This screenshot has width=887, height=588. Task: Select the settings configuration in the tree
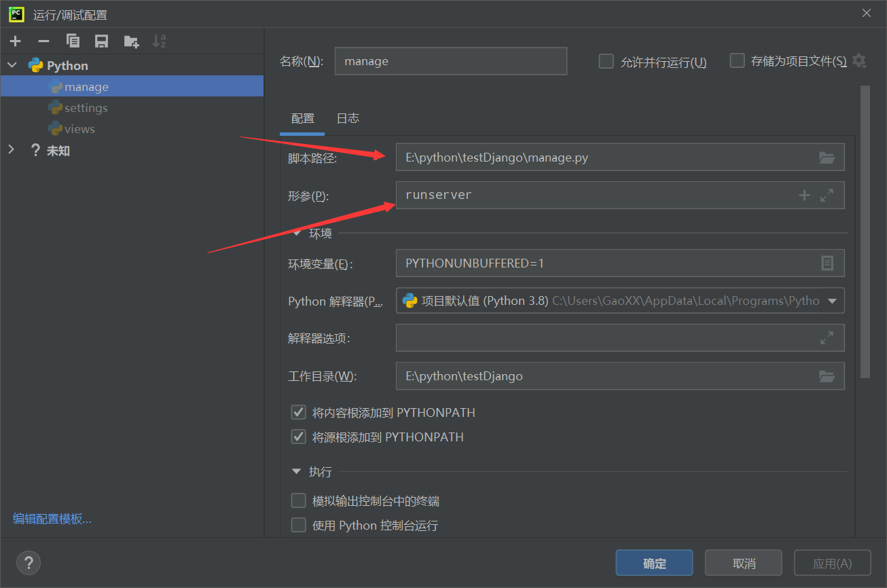click(x=86, y=108)
